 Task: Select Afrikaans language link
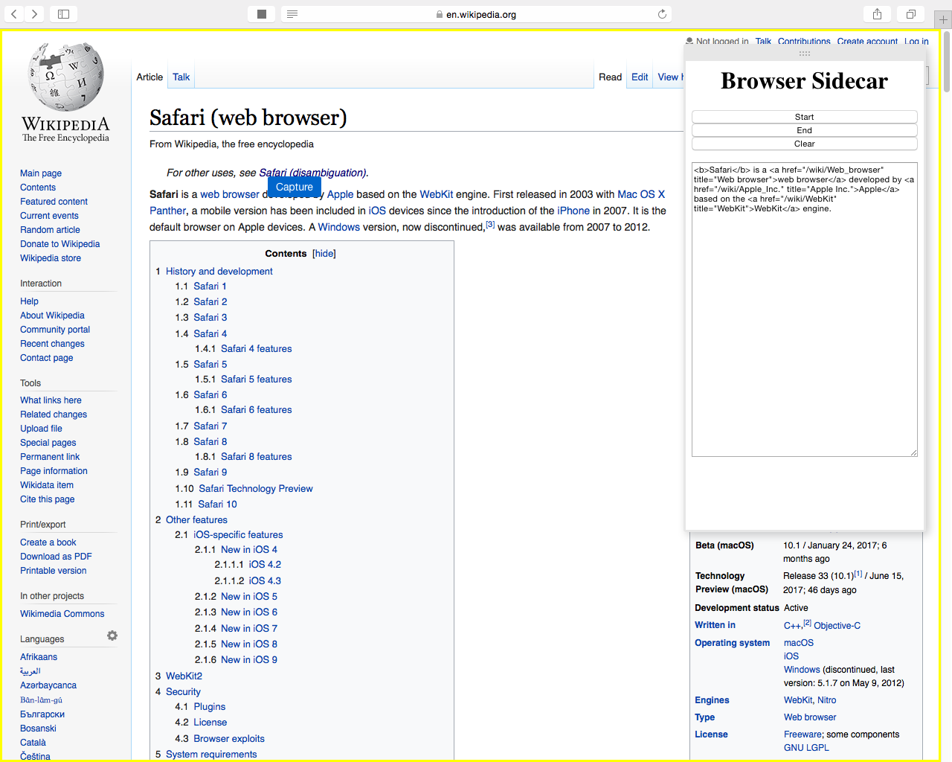[x=39, y=657]
